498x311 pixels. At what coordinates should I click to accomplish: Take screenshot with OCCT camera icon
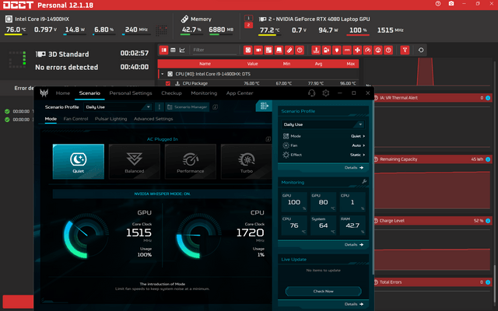click(451, 4)
